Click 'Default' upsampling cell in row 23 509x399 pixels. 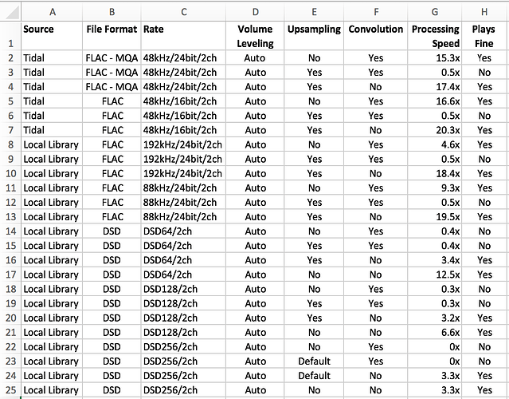point(314,361)
